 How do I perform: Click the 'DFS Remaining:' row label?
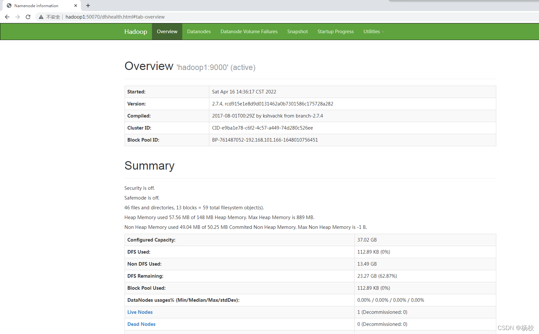click(x=145, y=276)
